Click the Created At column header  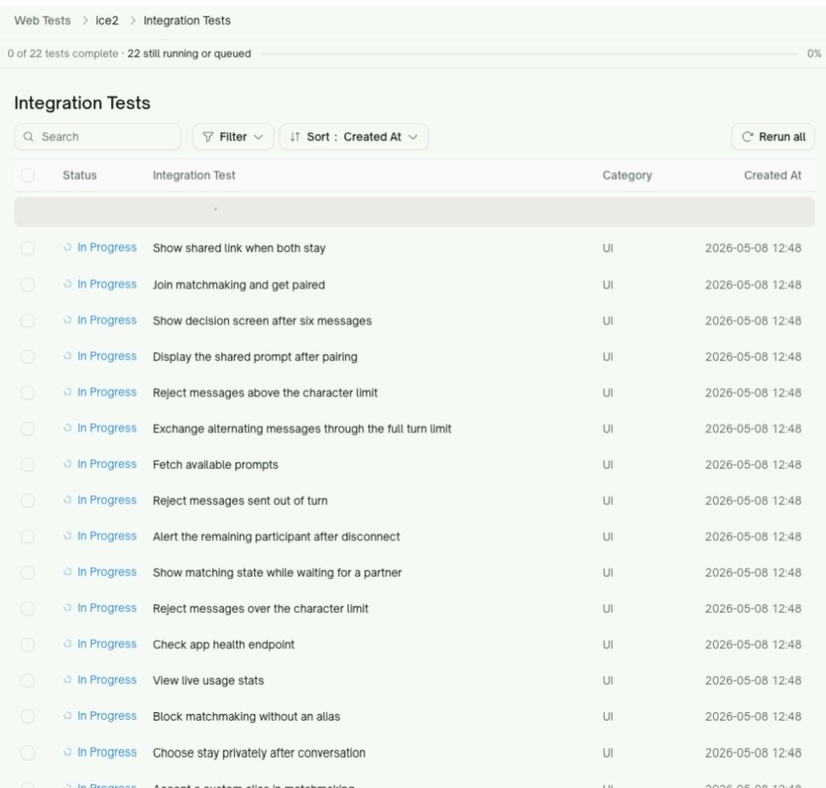pyautogui.click(x=772, y=175)
